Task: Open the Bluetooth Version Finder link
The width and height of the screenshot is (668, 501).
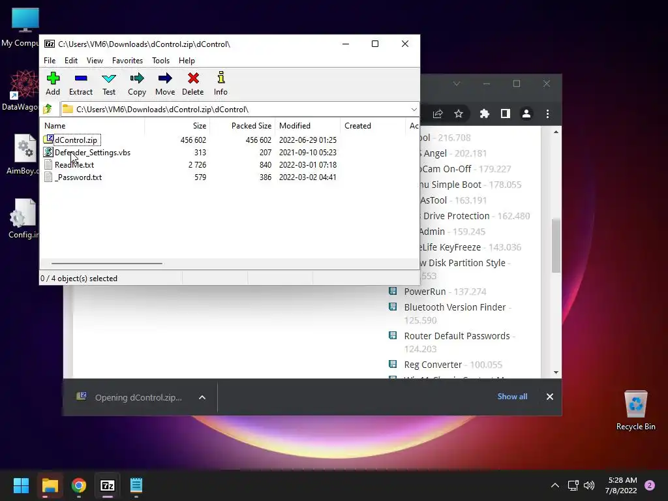Action: (x=455, y=307)
